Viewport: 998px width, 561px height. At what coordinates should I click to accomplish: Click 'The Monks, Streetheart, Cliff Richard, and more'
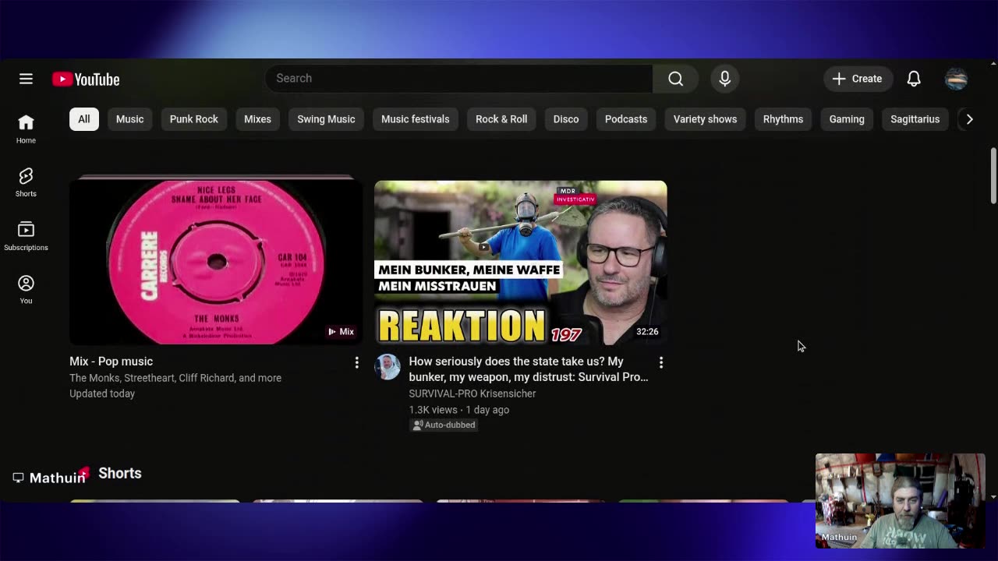(175, 378)
